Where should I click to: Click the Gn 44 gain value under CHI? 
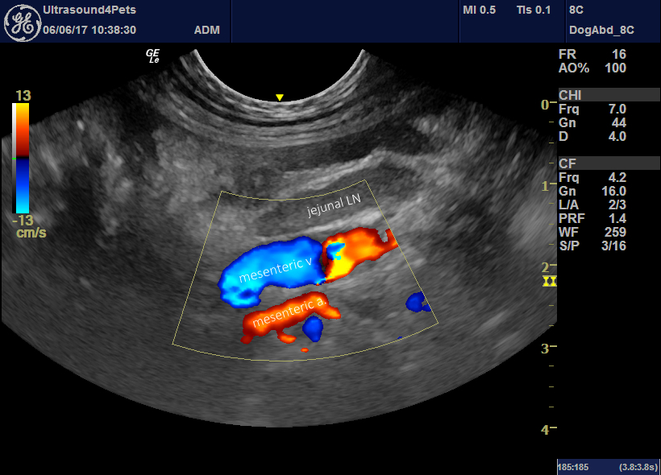(x=589, y=123)
